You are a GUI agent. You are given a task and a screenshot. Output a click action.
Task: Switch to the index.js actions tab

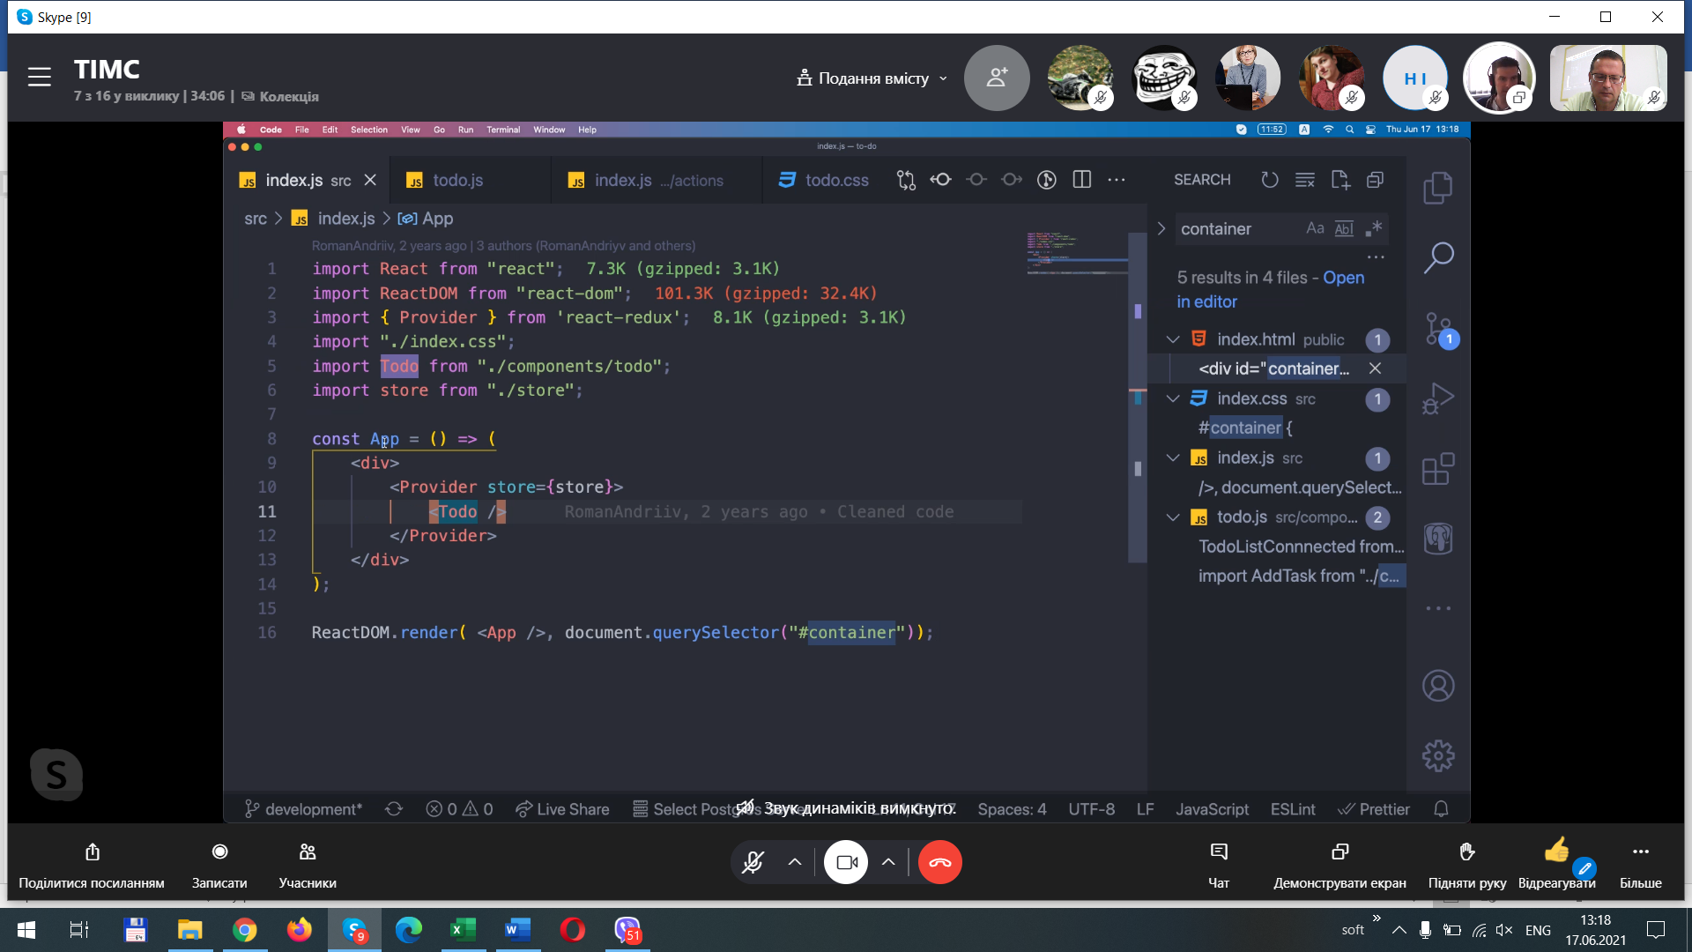[658, 180]
